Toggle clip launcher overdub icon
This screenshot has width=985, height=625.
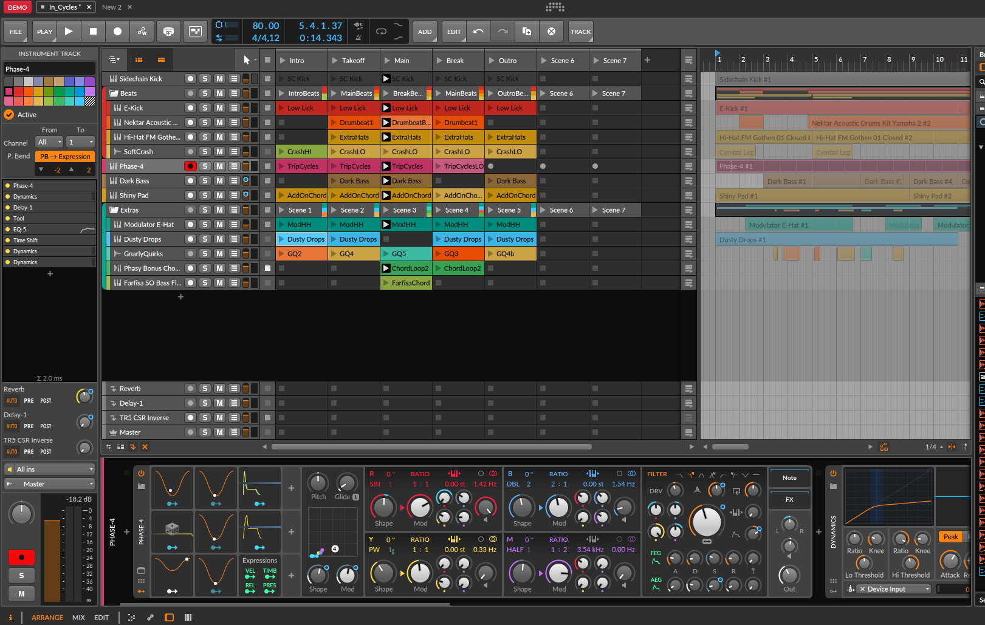169,32
